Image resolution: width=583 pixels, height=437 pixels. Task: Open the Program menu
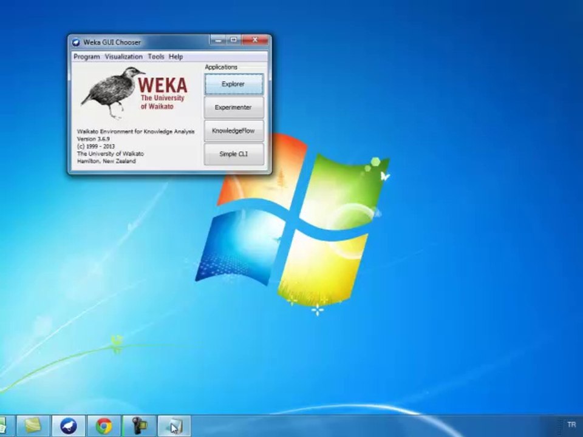point(87,56)
